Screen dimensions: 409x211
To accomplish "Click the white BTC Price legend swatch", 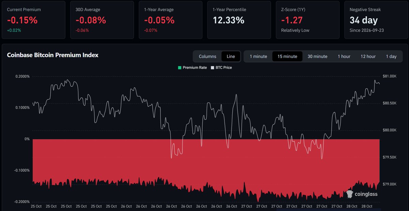I will (212, 67).
